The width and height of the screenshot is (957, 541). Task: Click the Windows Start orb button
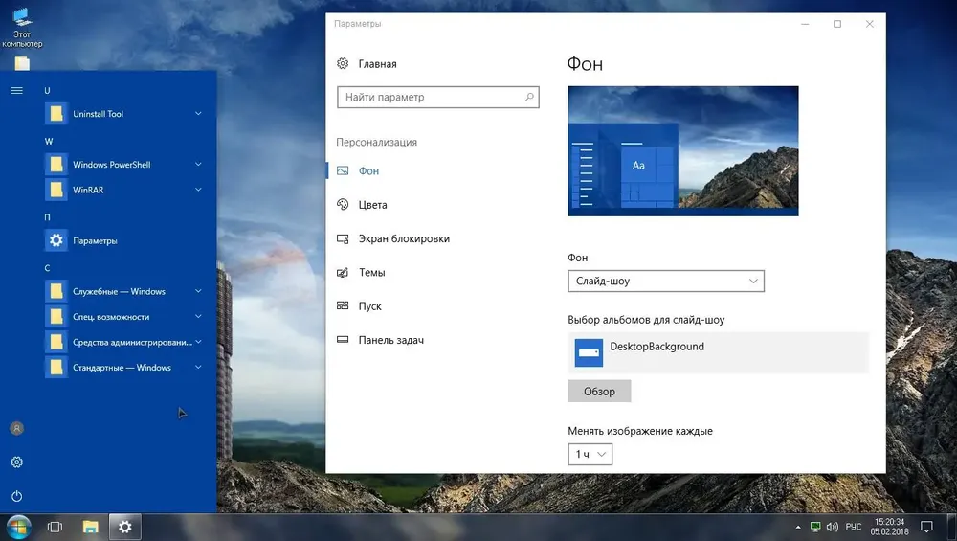coord(18,527)
